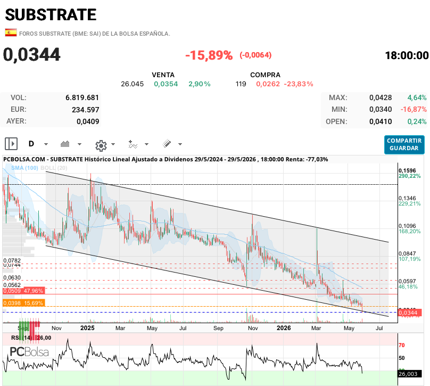The image size is (430, 386).
Task: Select the drawing pencil tool icon
Action: (167, 143)
